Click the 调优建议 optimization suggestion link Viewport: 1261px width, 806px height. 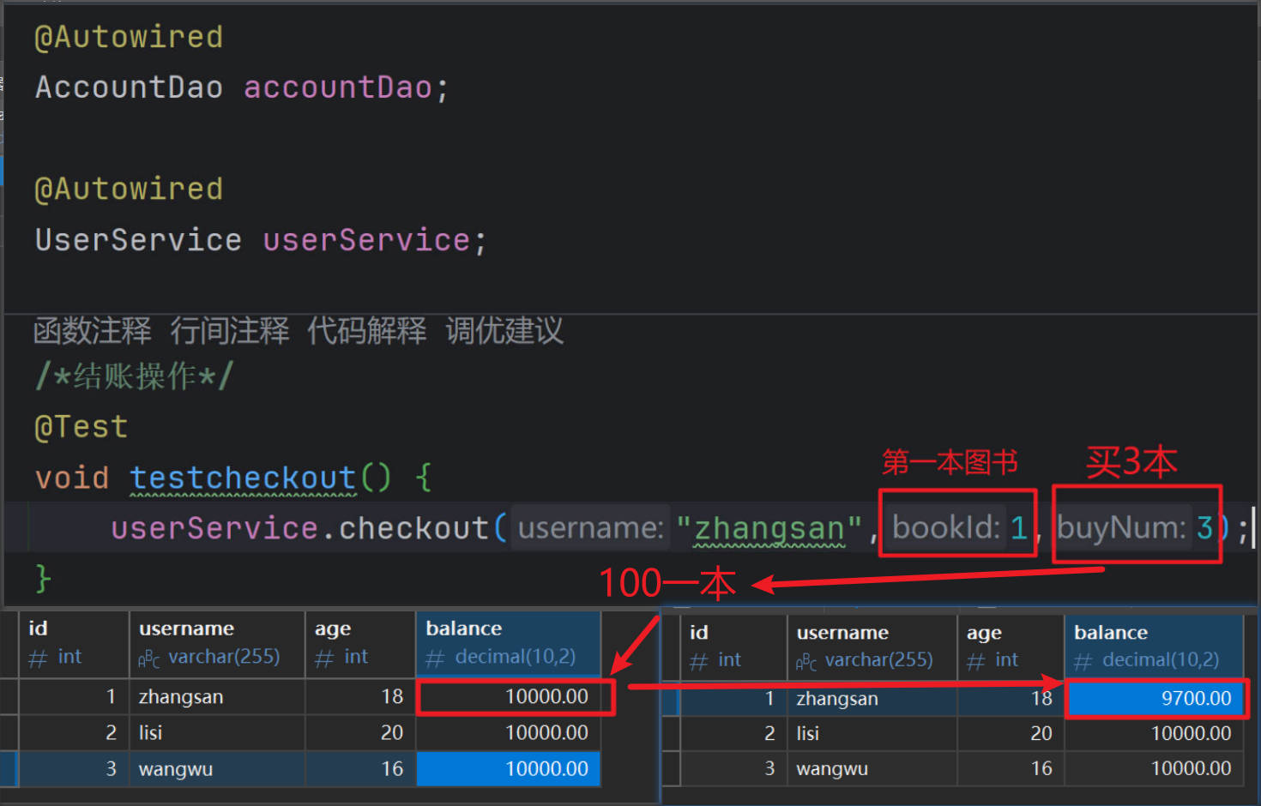pos(504,330)
